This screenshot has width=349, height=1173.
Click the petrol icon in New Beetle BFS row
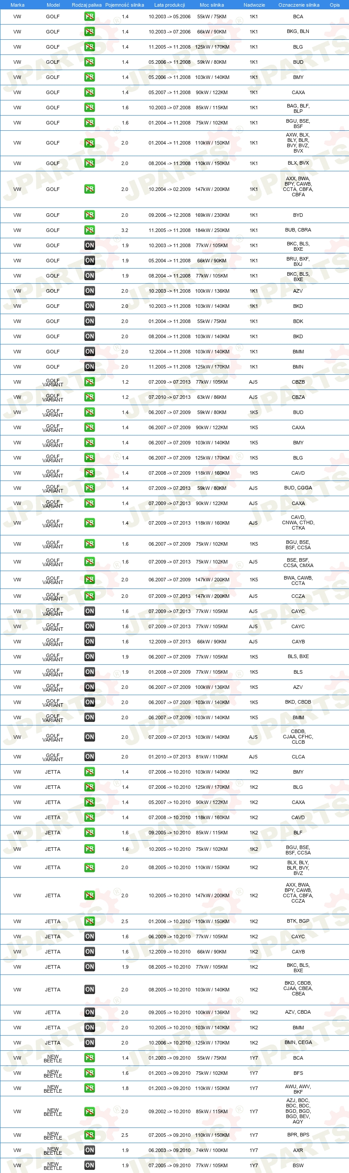[90, 1073]
